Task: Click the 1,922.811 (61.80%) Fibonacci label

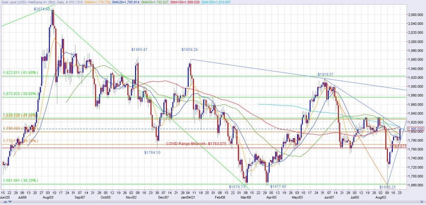Action: click(21, 73)
